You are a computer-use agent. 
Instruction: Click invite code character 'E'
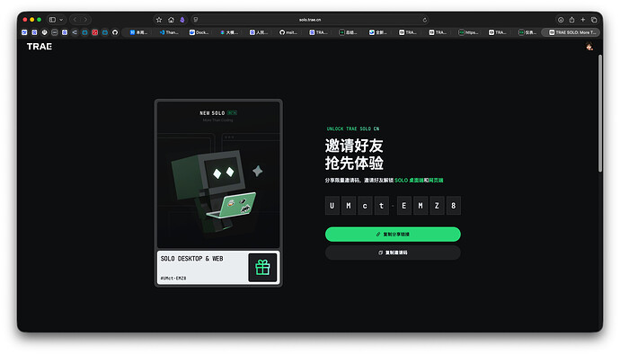tap(404, 206)
